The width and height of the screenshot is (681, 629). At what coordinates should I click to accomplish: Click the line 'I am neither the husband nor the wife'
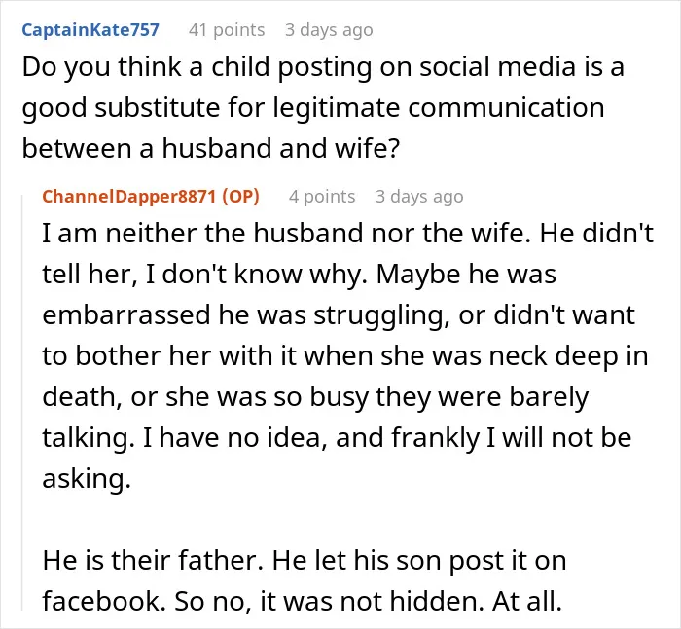pyautogui.click(x=348, y=234)
